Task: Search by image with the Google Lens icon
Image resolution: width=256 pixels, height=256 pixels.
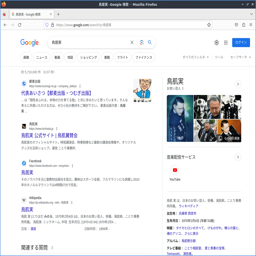Action: tap(142, 42)
